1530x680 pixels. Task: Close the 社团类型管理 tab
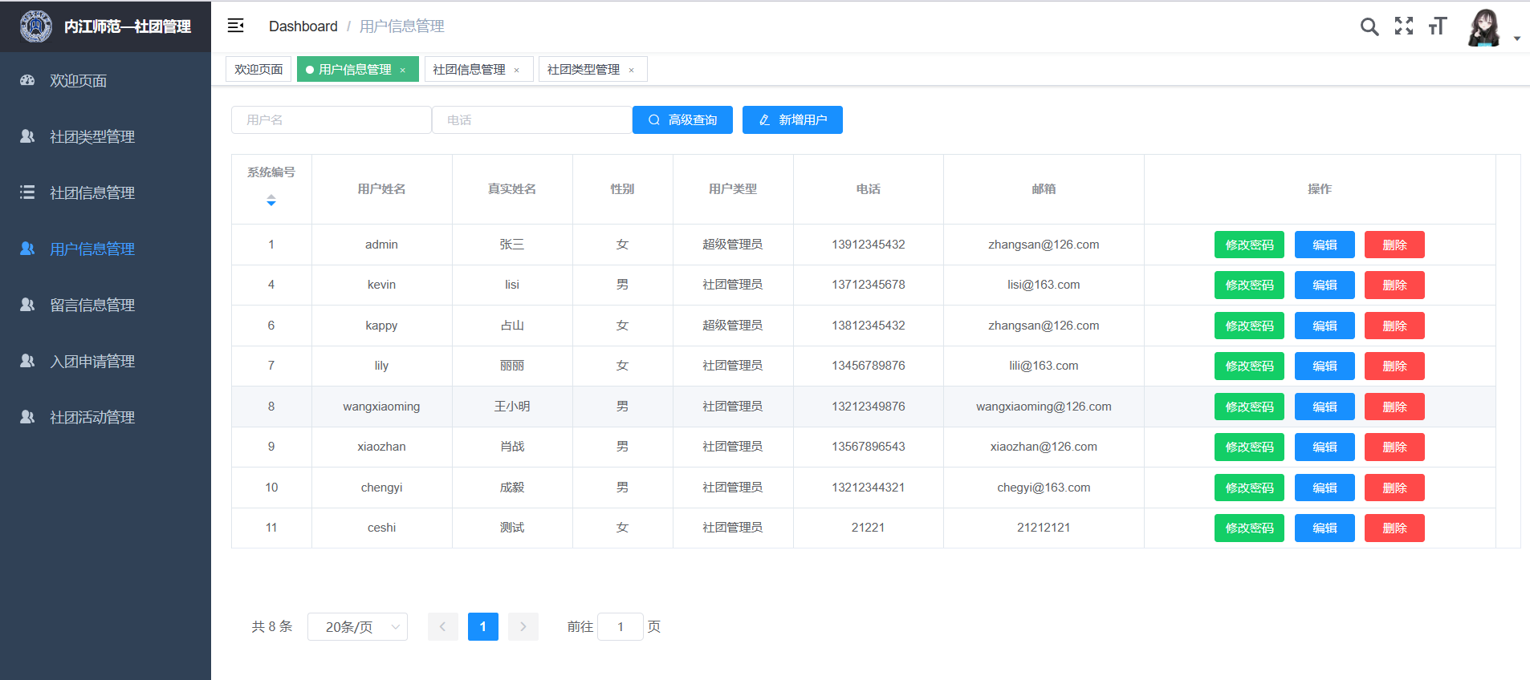[632, 71]
